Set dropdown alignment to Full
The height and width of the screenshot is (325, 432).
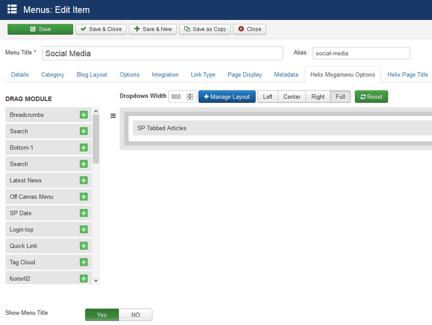(x=340, y=97)
